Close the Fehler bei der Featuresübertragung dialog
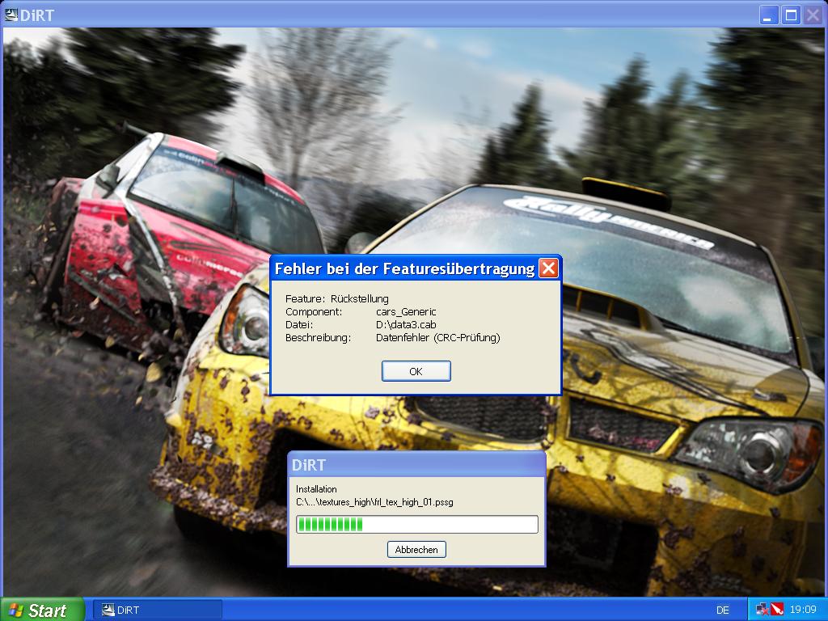 pyautogui.click(x=548, y=268)
